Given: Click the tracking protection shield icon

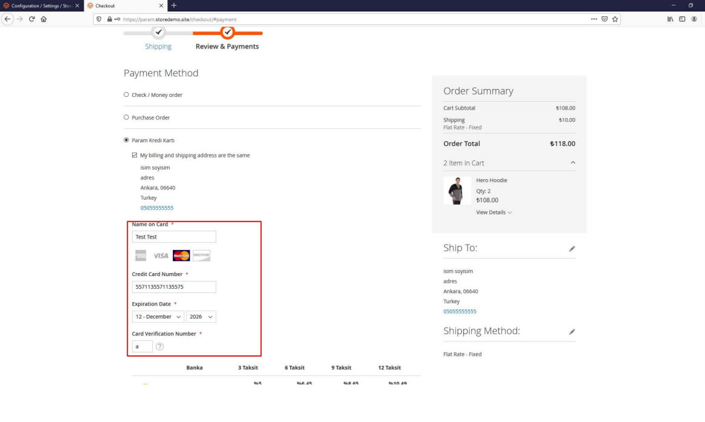Looking at the screenshot, I should (99, 19).
